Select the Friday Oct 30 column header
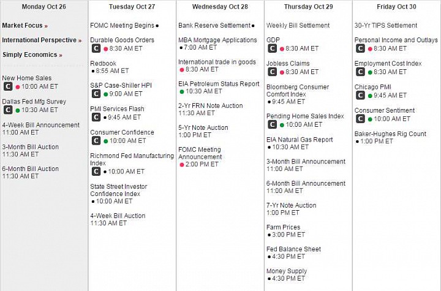 coord(396,7)
